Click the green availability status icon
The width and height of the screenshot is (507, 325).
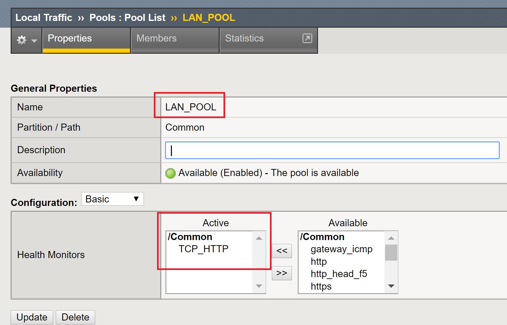tap(170, 173)
